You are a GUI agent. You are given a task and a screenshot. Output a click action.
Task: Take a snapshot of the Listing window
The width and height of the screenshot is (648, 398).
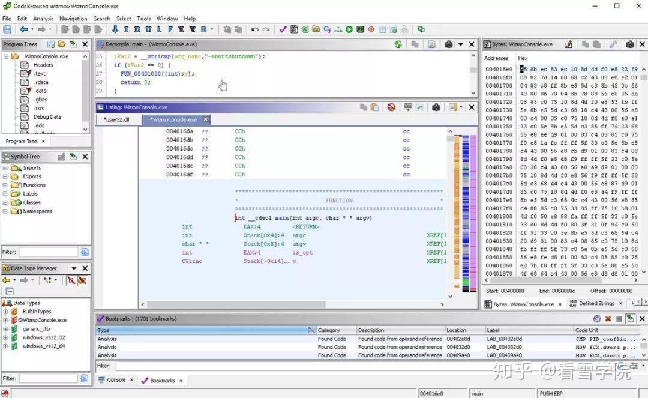click(436, 107)
